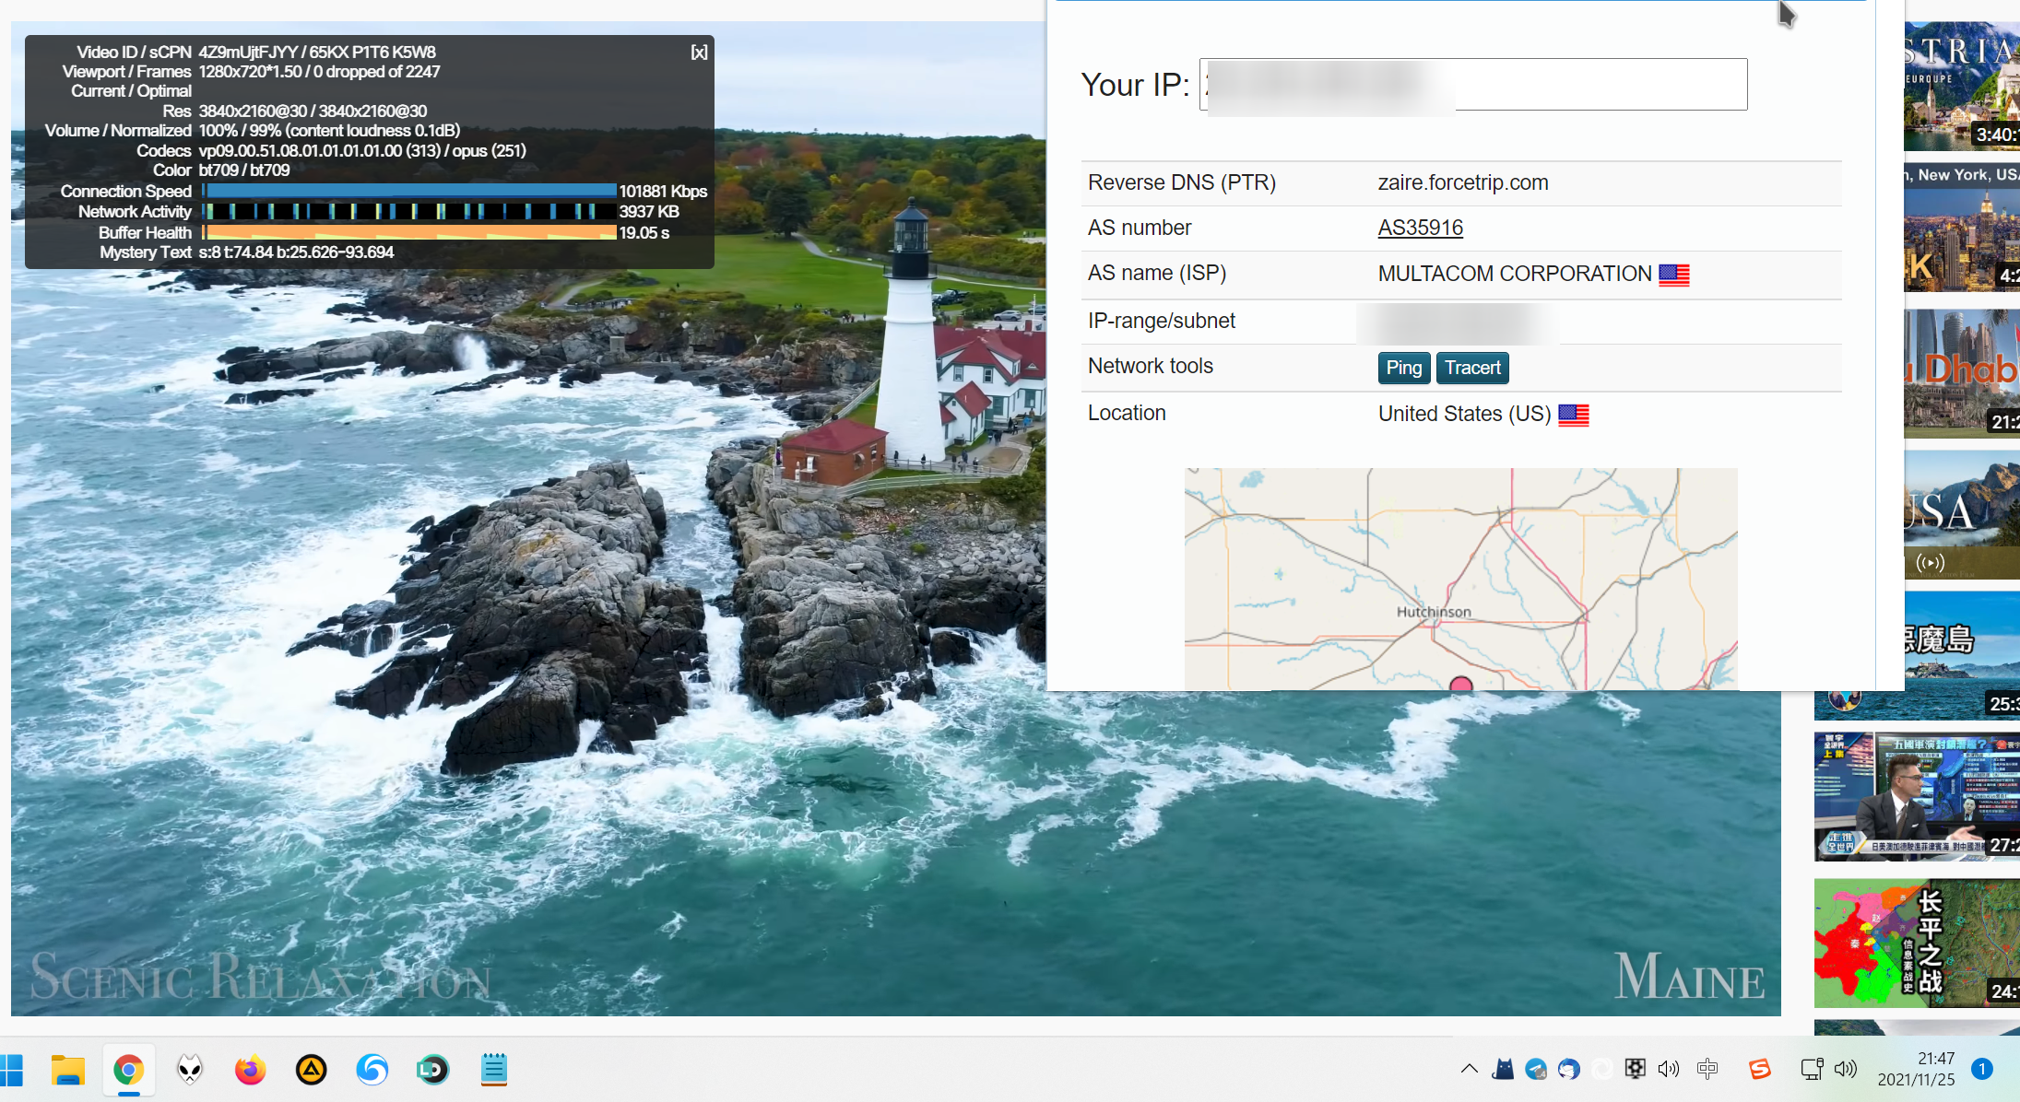
Task: Click the Hutchinson location map
Action: [1460, 578]
